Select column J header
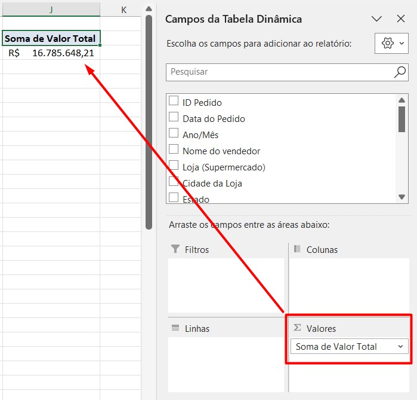Viewport: 417px width, 400px height. tap(51, 10)
